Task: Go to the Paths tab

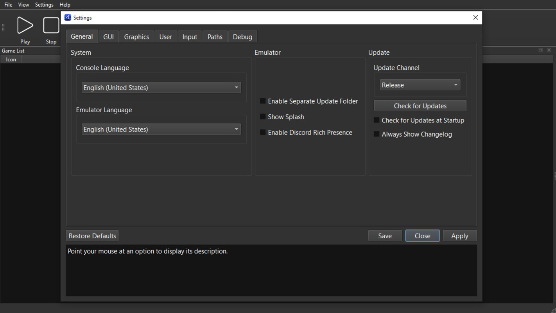Action: 215,37
